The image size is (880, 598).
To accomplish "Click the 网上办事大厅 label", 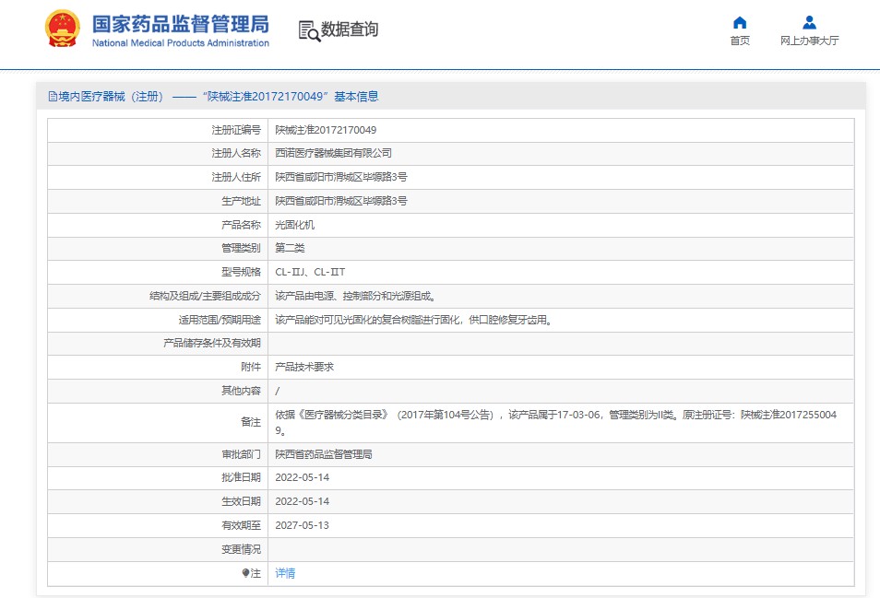I will [x=809, y=41].
